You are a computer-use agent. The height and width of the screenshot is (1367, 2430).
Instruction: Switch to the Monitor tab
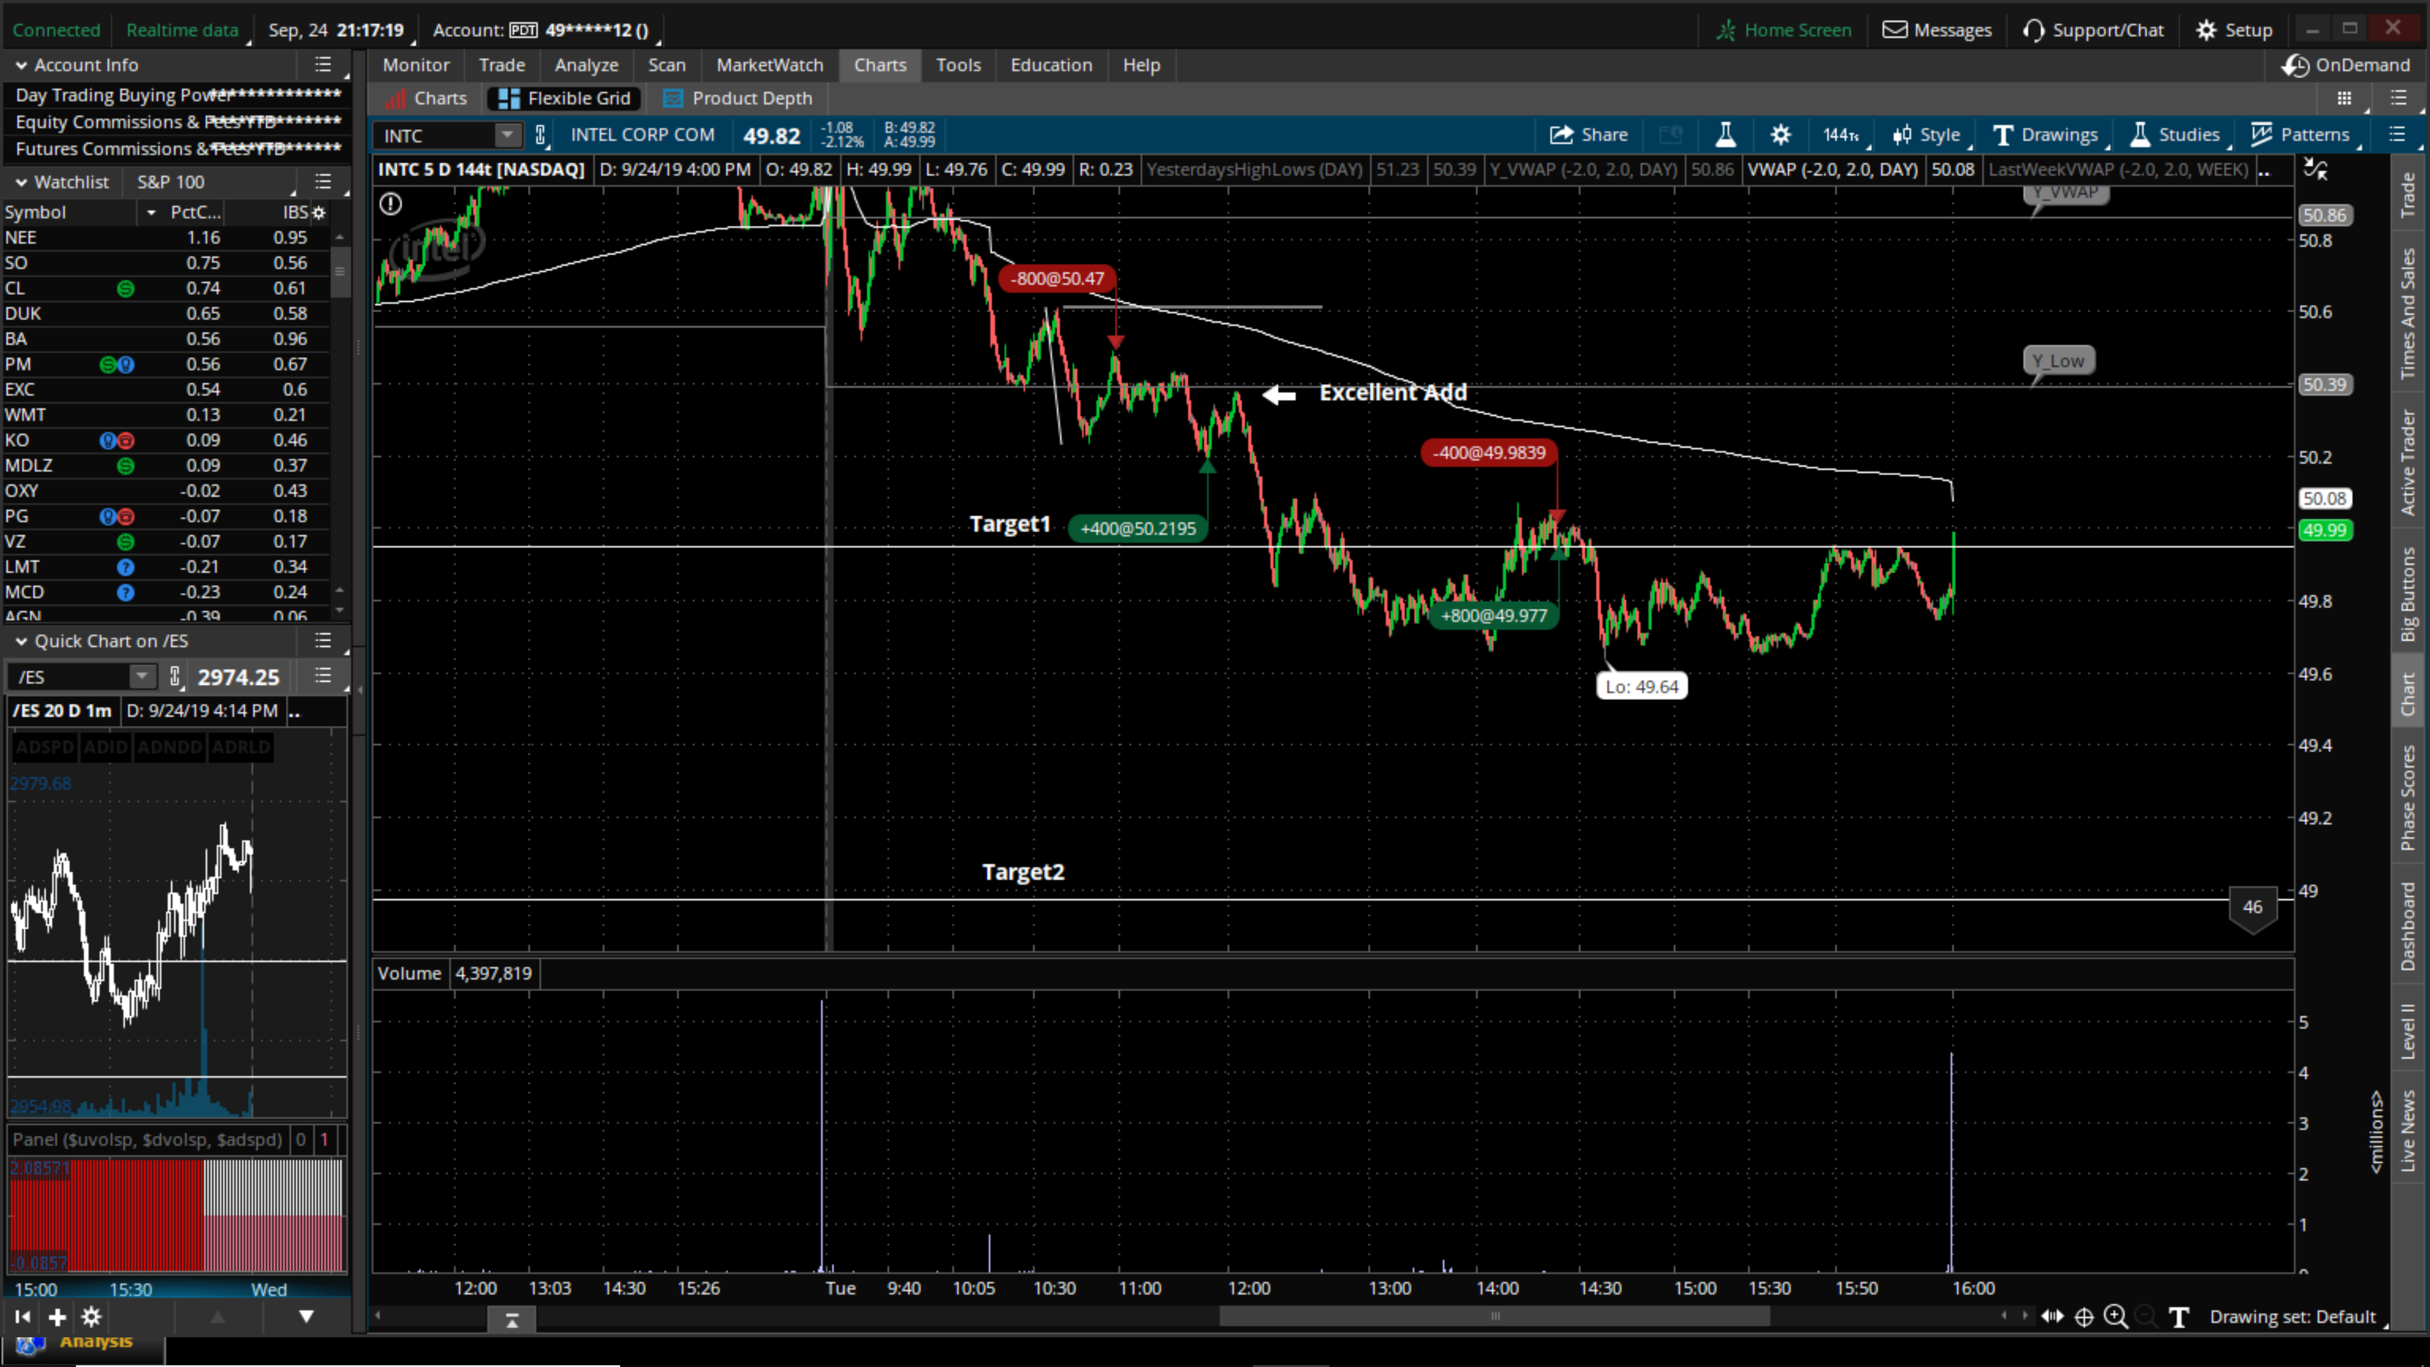(416, 65)
